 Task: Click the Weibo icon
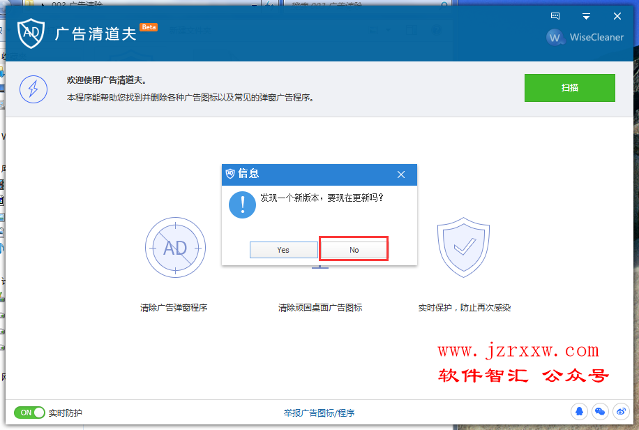(x=621, y=412)
